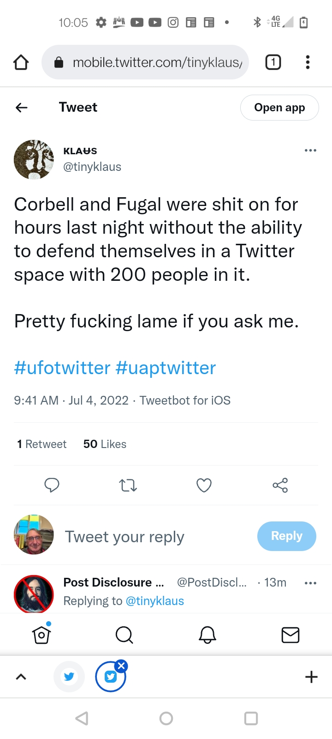Close the active Twitter tab
332x739 pixels.
tap(121, 666)
